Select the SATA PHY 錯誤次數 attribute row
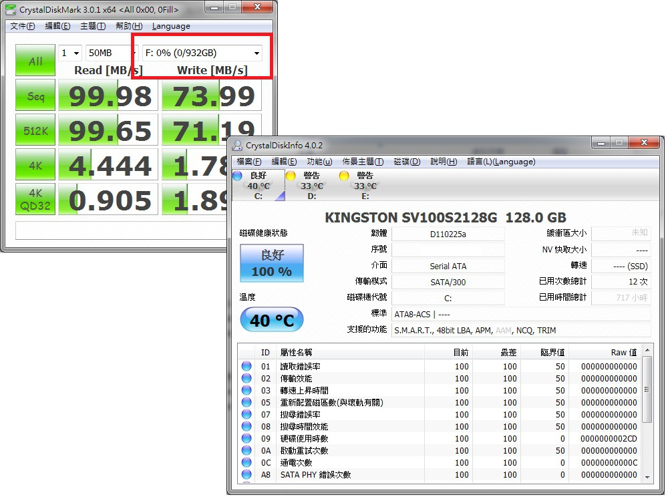 440,474
